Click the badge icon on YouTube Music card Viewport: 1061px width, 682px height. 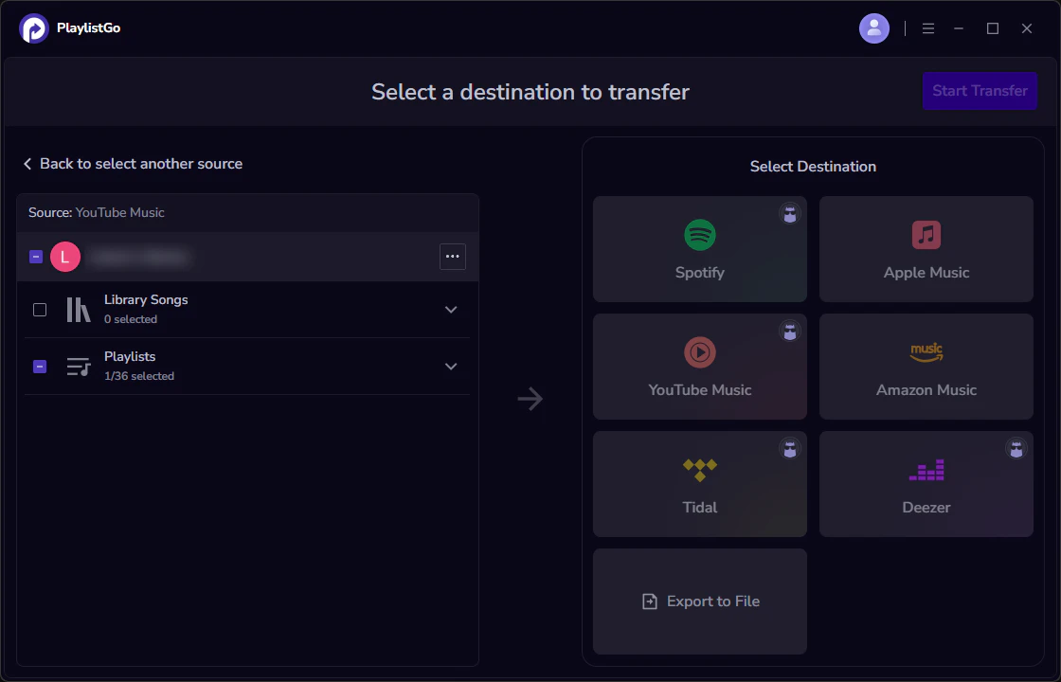[789, 332]
